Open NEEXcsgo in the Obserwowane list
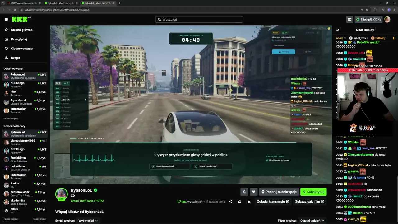The width and height of the screenshot is (398, 224). click(x=25, y=85)
